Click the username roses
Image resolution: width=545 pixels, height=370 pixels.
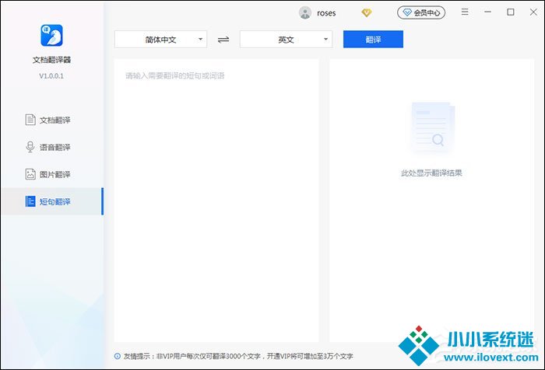pyautogui.click(x=326, y=13)
